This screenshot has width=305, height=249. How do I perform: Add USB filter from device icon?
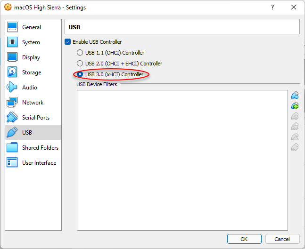(x=295, y=105)
